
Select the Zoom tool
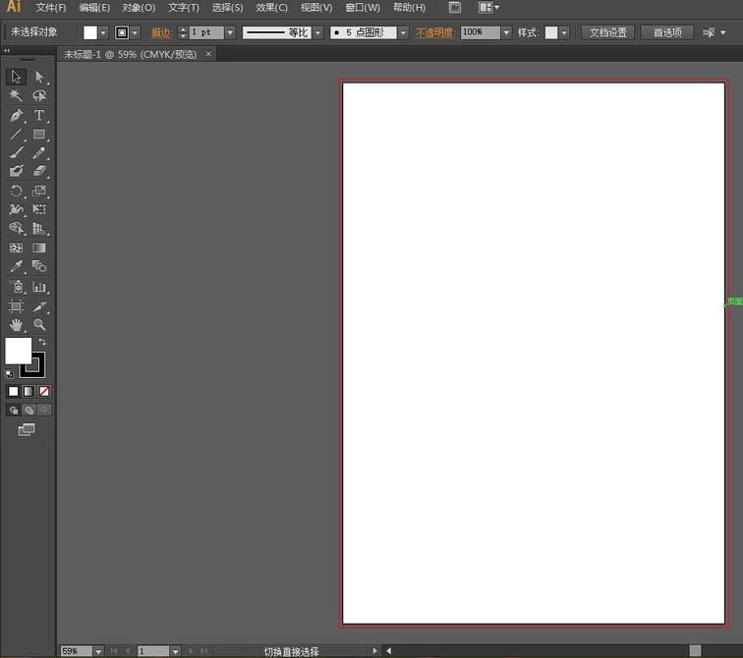point(39,325)
